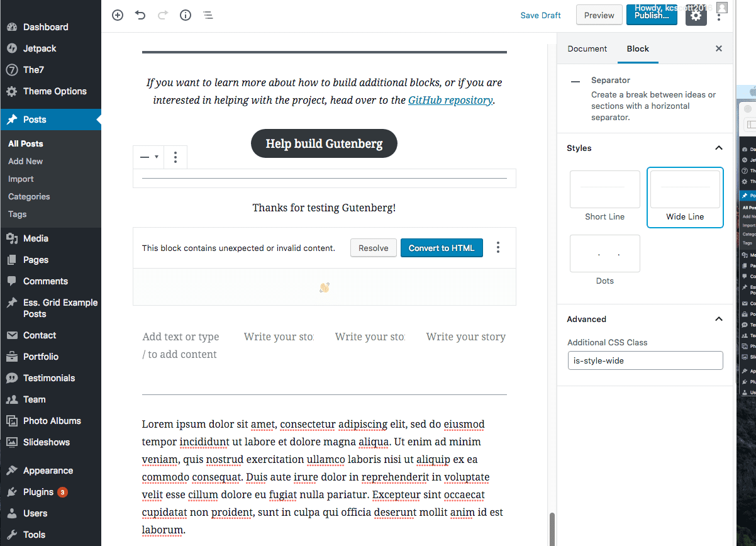Edit the Additional CSS Class field

tap(645, 360)
